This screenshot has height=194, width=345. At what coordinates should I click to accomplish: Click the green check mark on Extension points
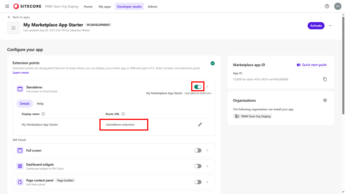pos(213,63)
